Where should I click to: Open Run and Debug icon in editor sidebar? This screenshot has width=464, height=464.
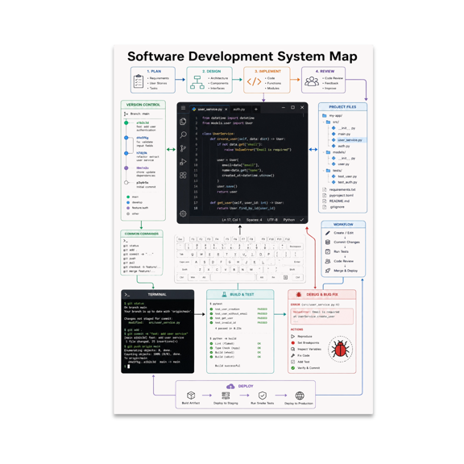pyautogui.click(x=183, y=162)
